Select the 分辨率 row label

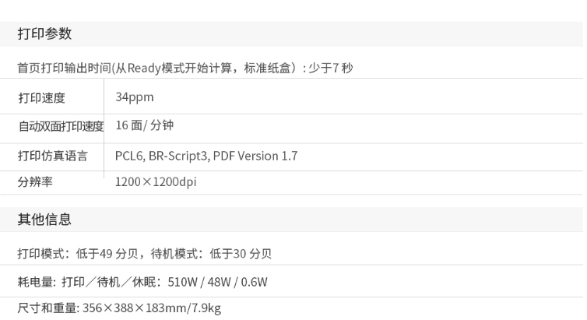point(35,182)
